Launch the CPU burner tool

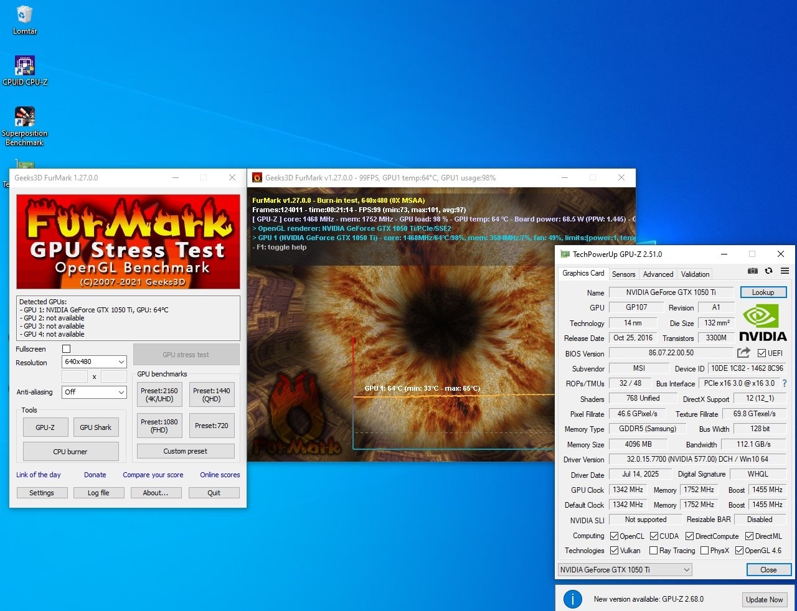coord(70,452)
